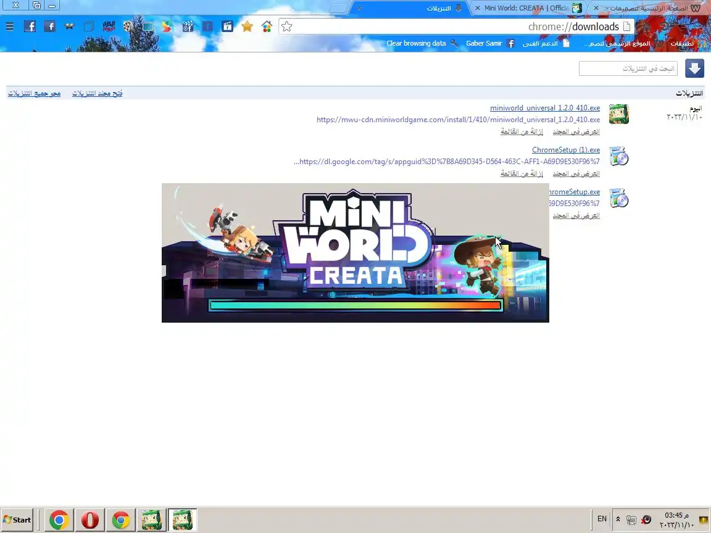Open the Gaber Samir Facebook bookmark
This screenshot has height=533, width=711.
coord(489,44)
